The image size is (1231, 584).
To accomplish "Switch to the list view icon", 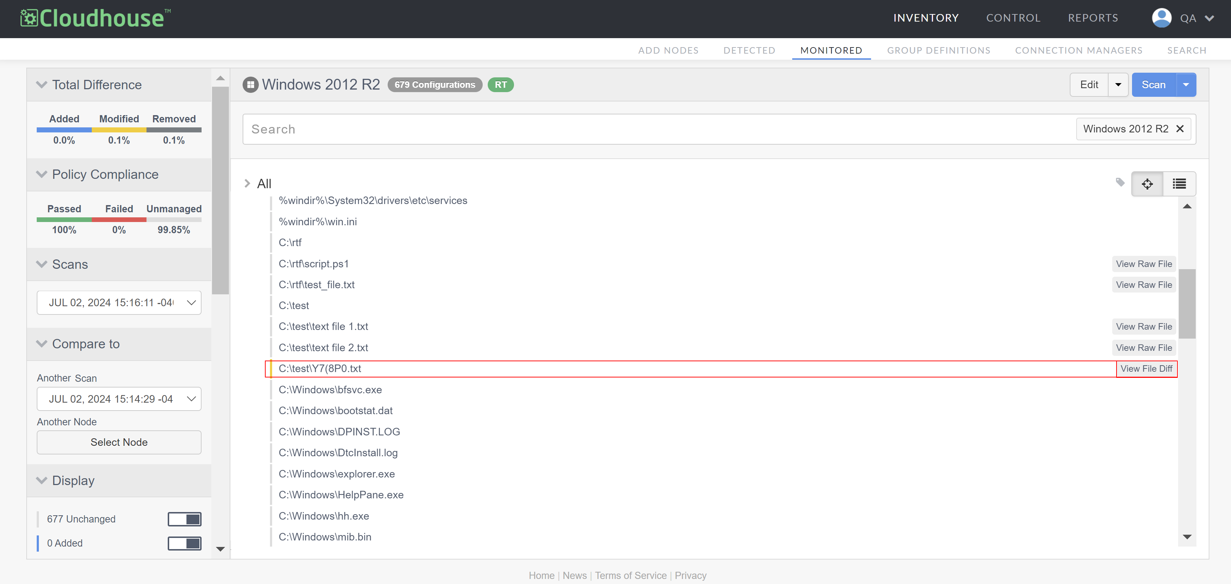I will tap(1180, 184).
